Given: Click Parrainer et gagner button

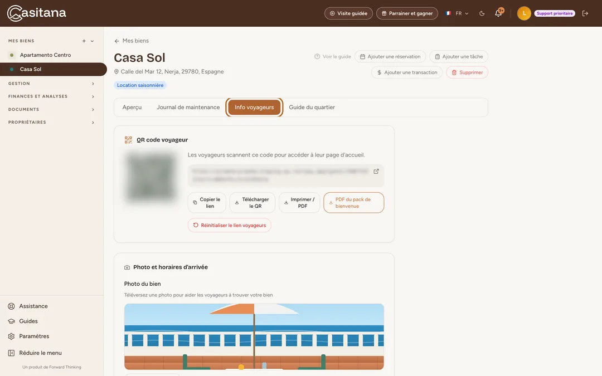Looking at the screenshot, I should (407, 13).
